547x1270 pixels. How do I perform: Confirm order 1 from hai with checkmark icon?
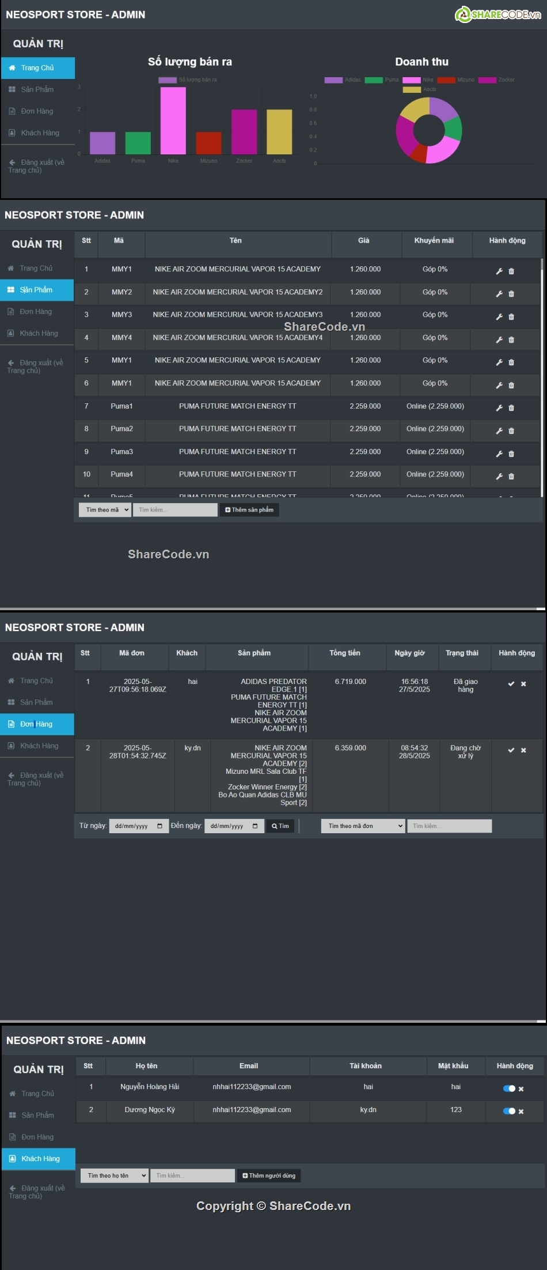click(511, 684)
